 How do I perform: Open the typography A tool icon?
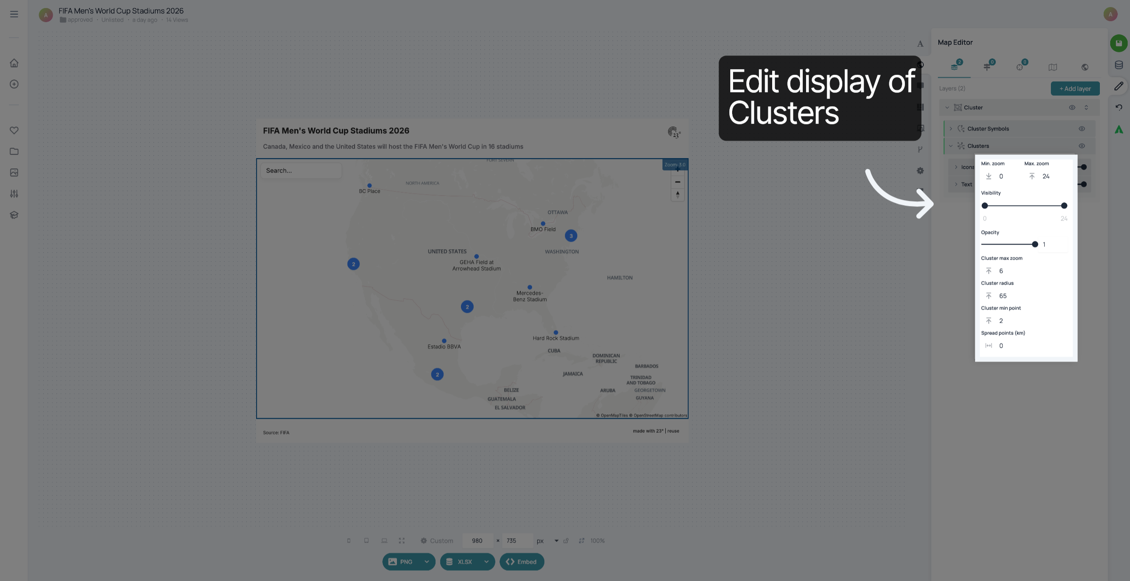(920, 44)
